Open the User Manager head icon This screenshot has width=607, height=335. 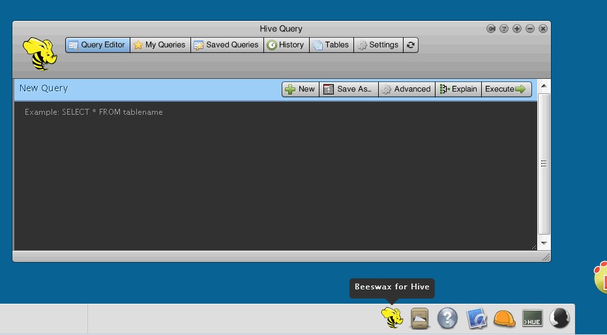(x=560, y=318)
